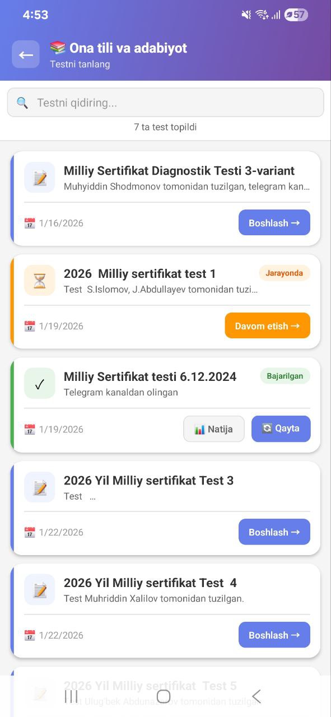Tap the calendar icon showing 1/16/2026
This screenshot has width=331, height=717.
tap(29, 222)
